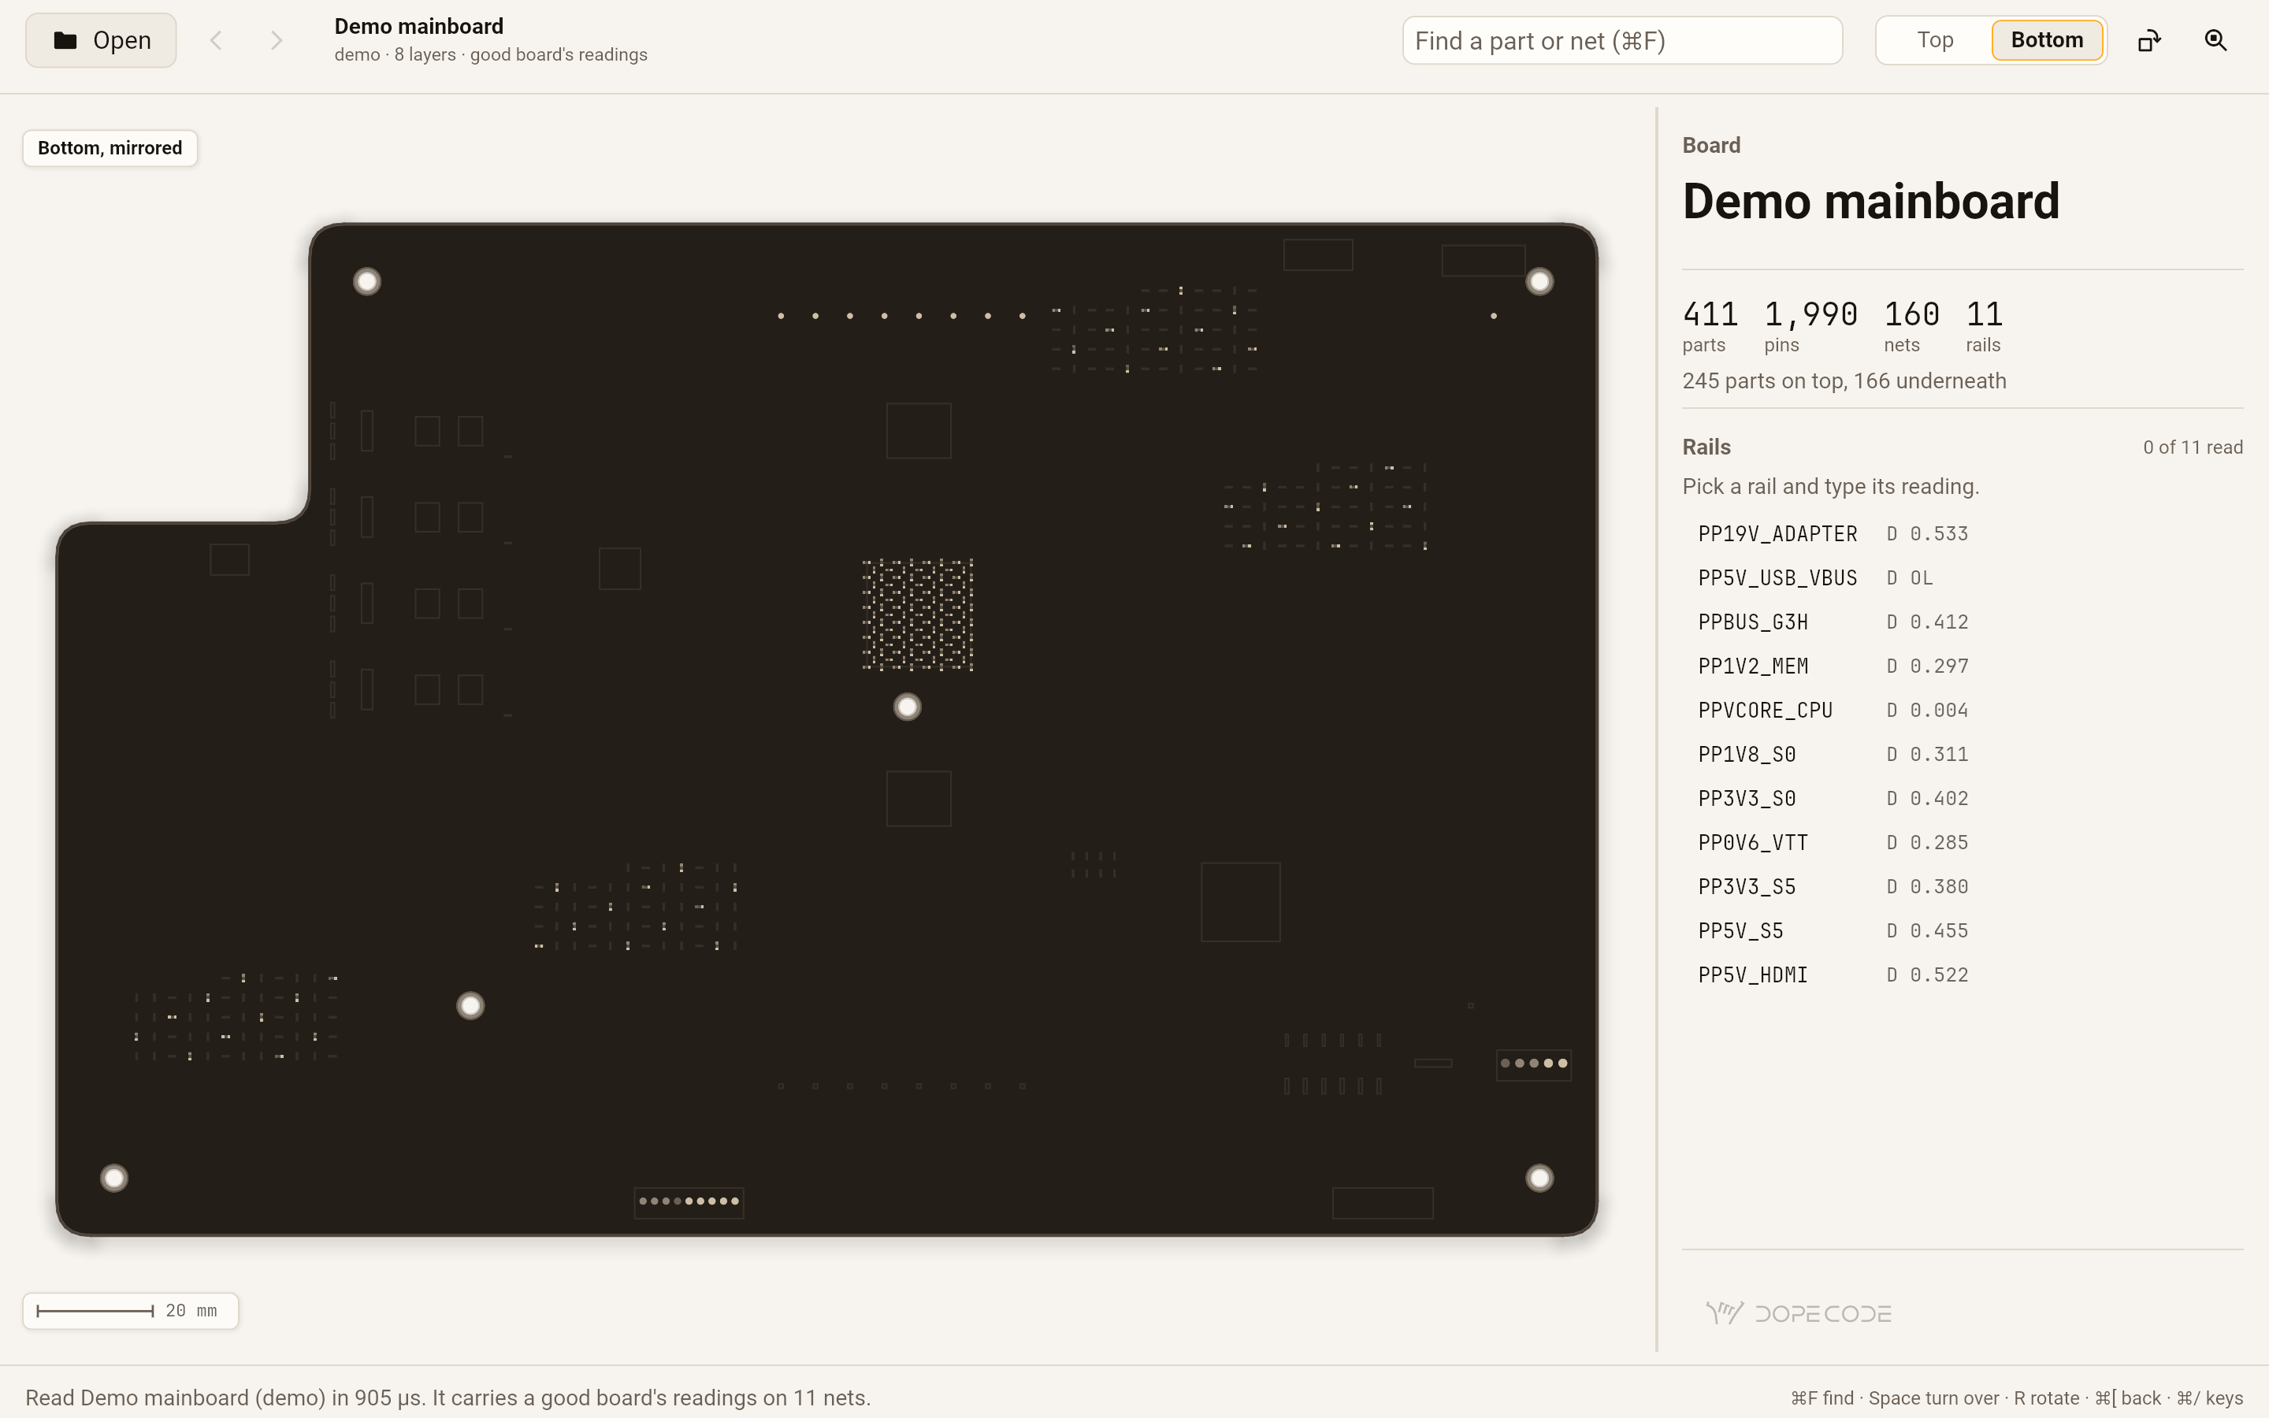Focus the Find a part or net field
This screenshot has width=2269, height=1418.
pyautogui.click(x=1622, y=40)
